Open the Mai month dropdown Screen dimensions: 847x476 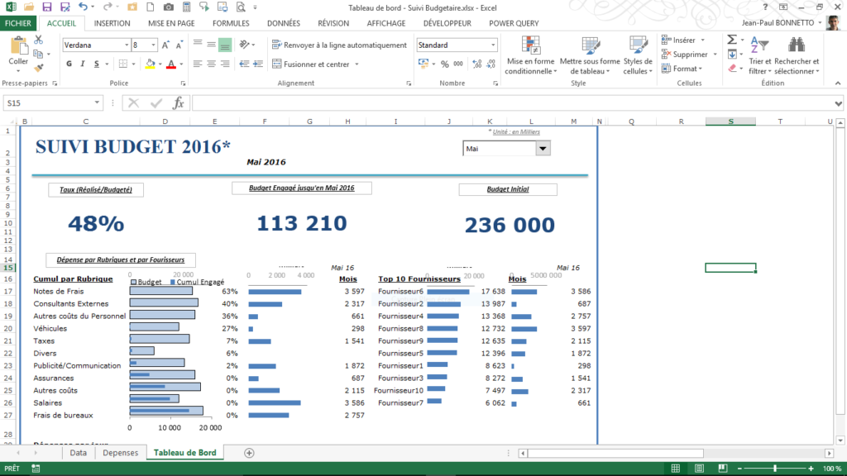coord(543,149)
